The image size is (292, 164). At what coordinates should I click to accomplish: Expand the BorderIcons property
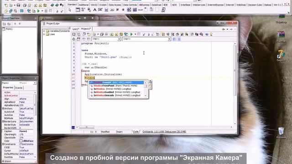tap(3, 122)
